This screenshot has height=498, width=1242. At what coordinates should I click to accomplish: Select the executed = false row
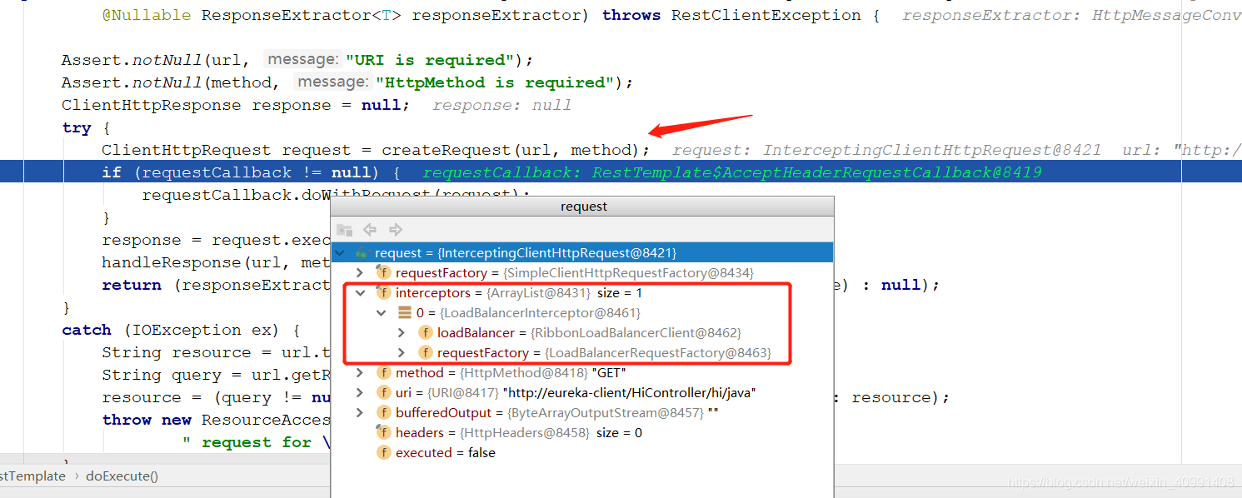(582, 452)
